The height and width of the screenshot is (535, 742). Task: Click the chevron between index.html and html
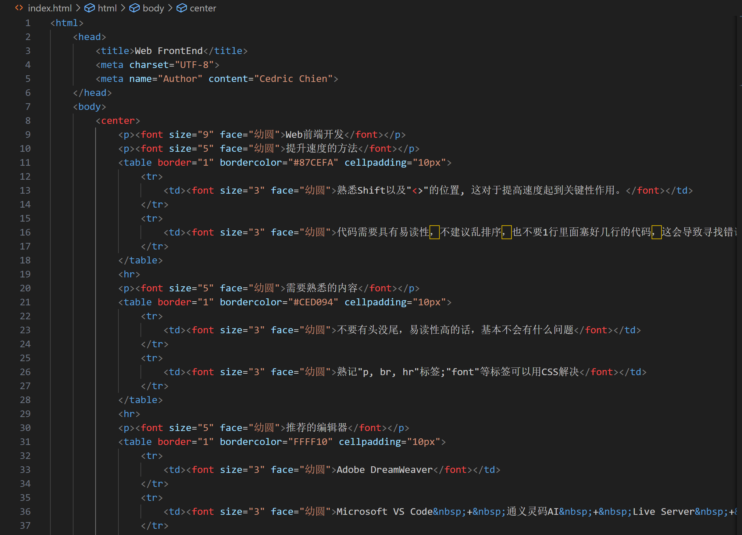tap(78, 8)
